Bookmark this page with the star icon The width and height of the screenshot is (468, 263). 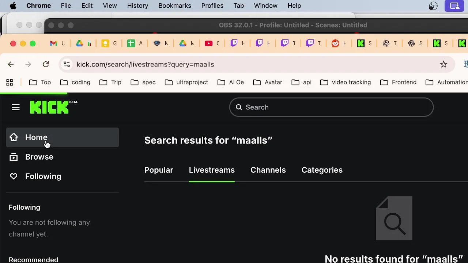[x=444, y=65]
